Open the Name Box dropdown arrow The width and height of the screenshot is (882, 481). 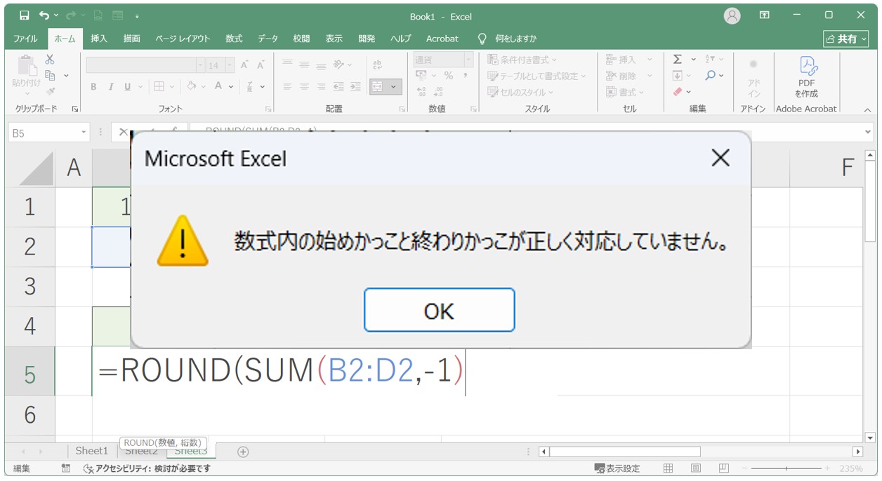pyautogui.click(x=84, y=132)
